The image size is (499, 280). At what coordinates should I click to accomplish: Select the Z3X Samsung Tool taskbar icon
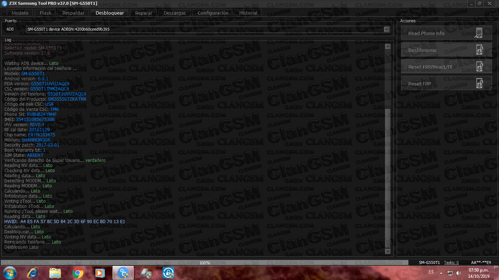coord(123,273)
